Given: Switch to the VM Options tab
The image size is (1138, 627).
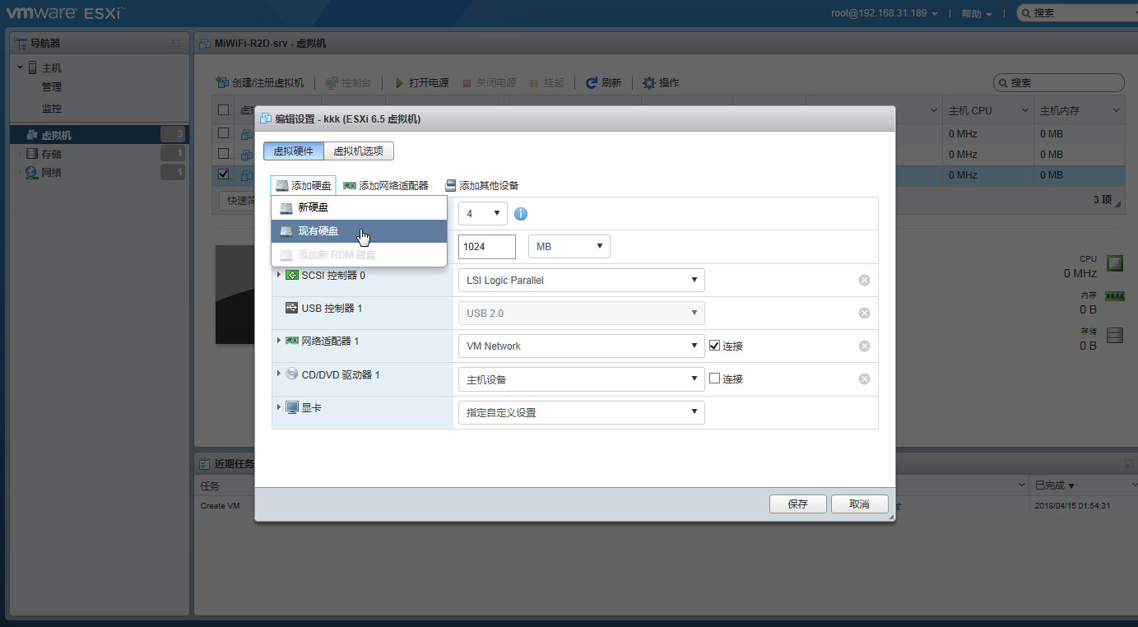Looking at the screenshot, I should point(358,151).
